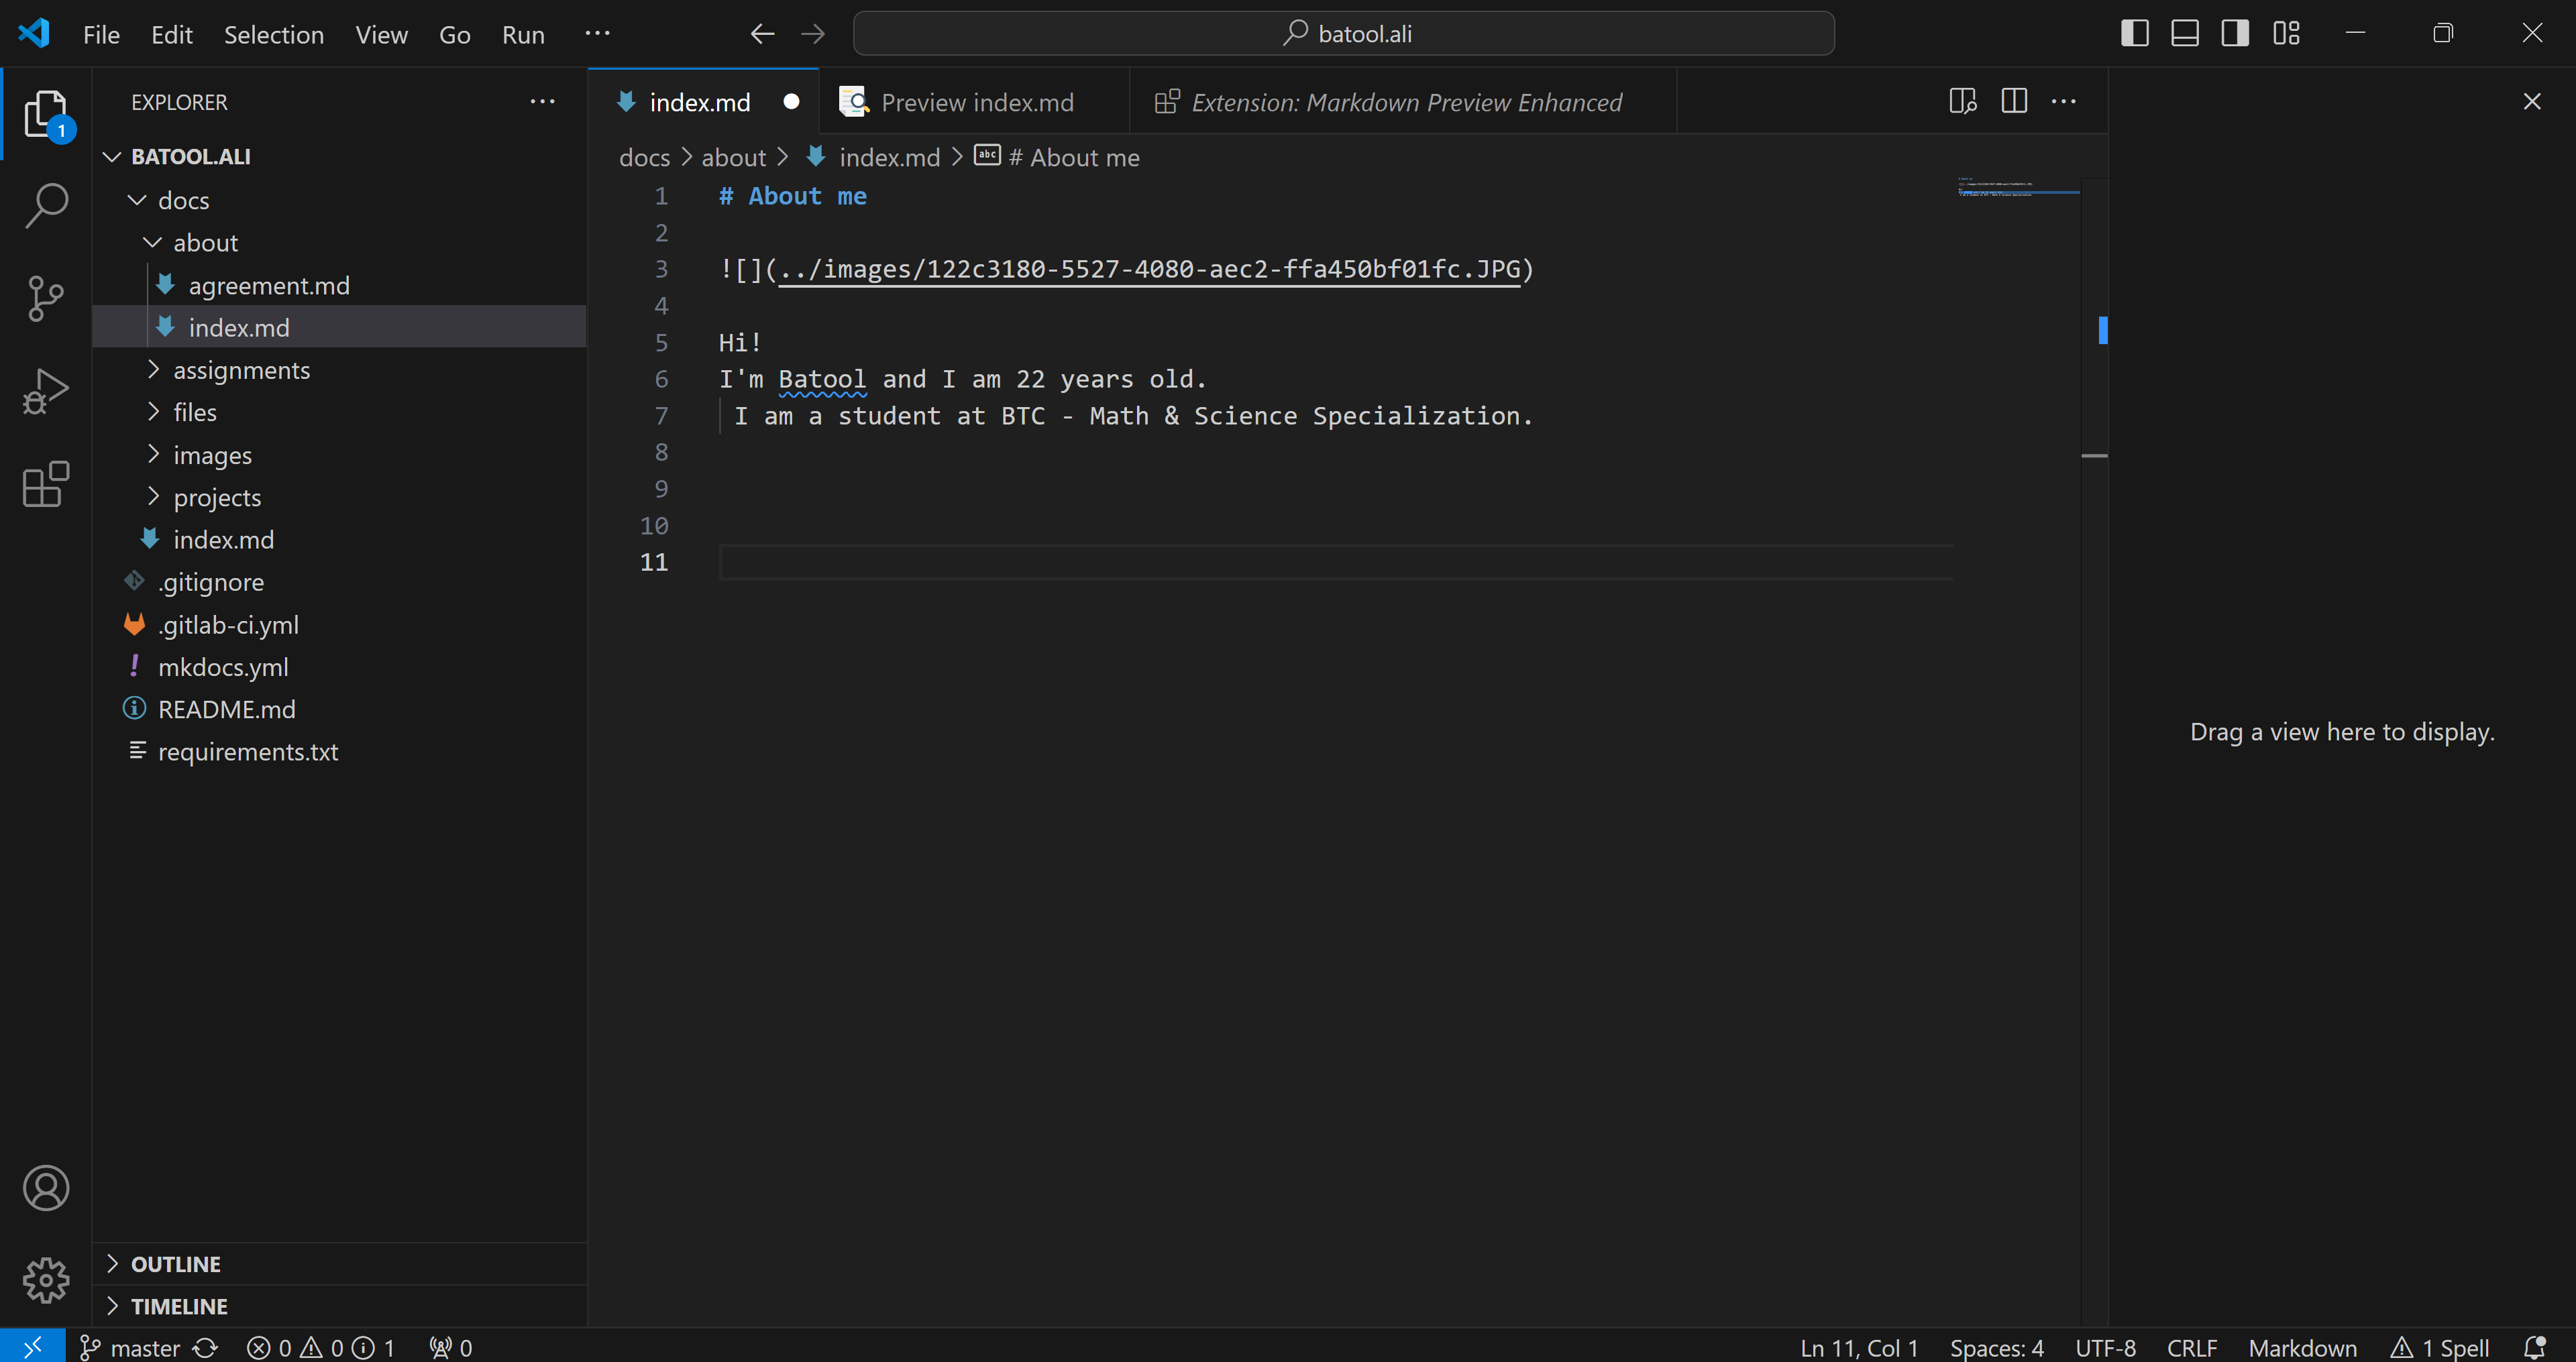
Task: Change encoding UTF-8 in status bar
Action: coord(2105,1348)
